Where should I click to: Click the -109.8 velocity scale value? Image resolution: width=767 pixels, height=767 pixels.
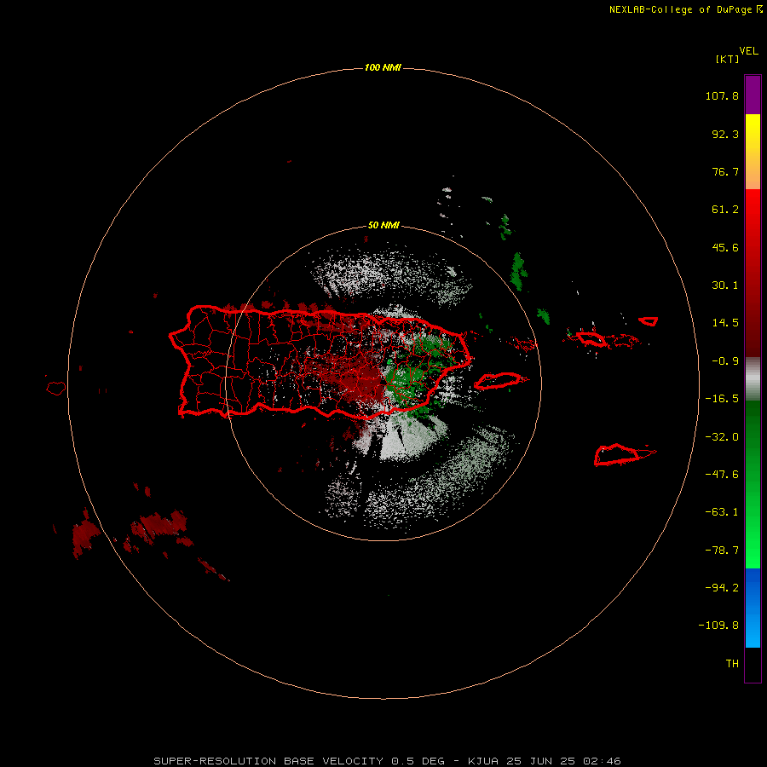(718, 626)
